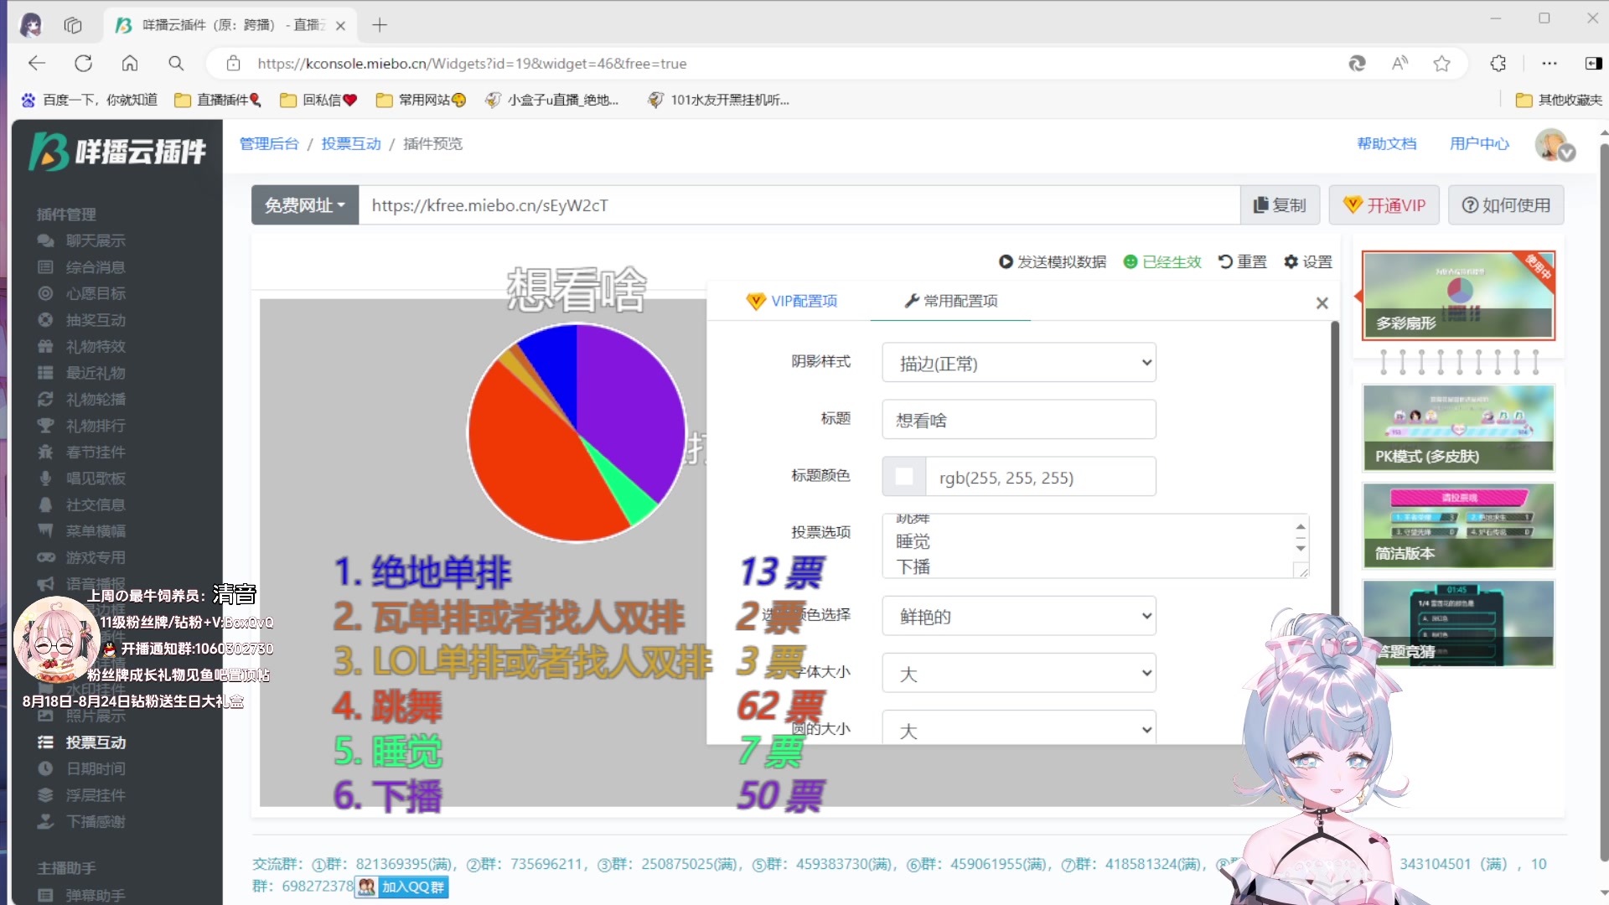This screenshot has width=1609, height=905.
Task: Change color scheme via 鲜艳的 dropdown
Action: click(x=1018, y=616)
